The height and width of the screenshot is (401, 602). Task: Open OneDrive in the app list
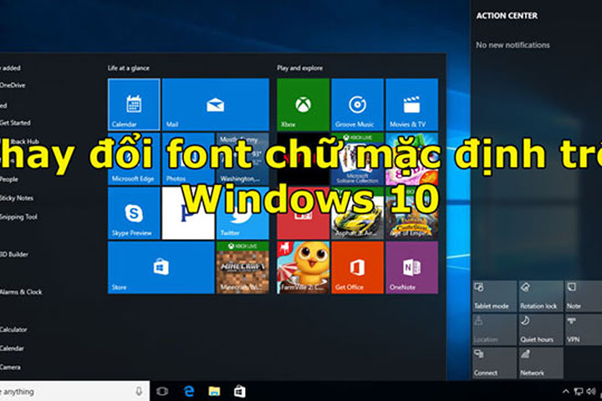(13, 85)
